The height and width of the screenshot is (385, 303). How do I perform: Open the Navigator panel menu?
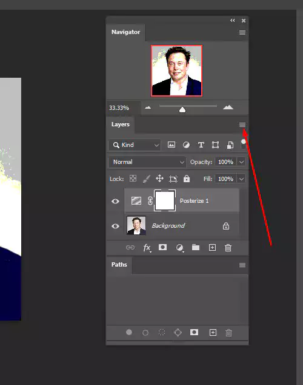click(x=242, y=32)
